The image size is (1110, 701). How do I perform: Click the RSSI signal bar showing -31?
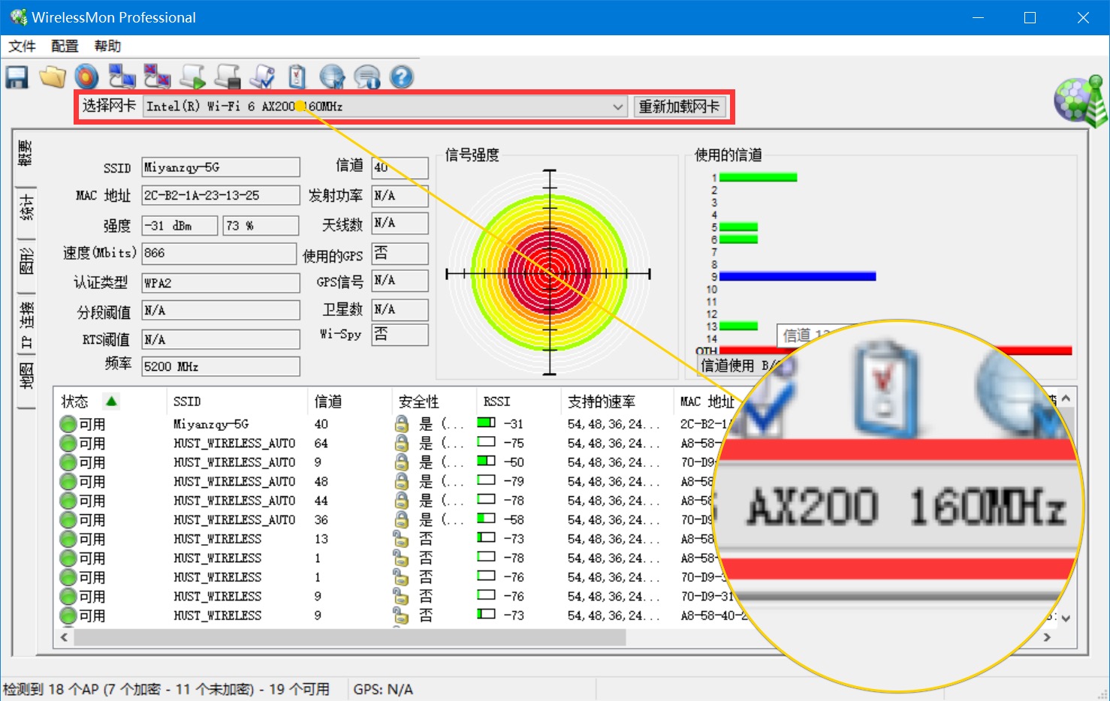(x=486, y=423)
